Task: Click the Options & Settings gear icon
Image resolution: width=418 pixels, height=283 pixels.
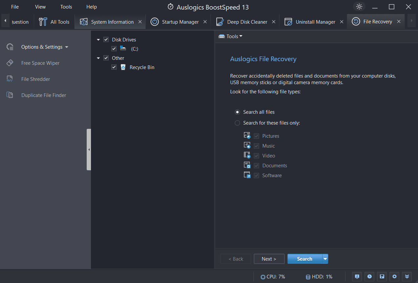Action: click(x=10, y=47)
